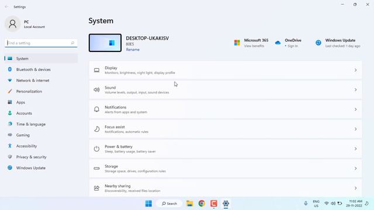Open the Windows Start button
Screen dimensions: 374x210
[x=148, y=204]
